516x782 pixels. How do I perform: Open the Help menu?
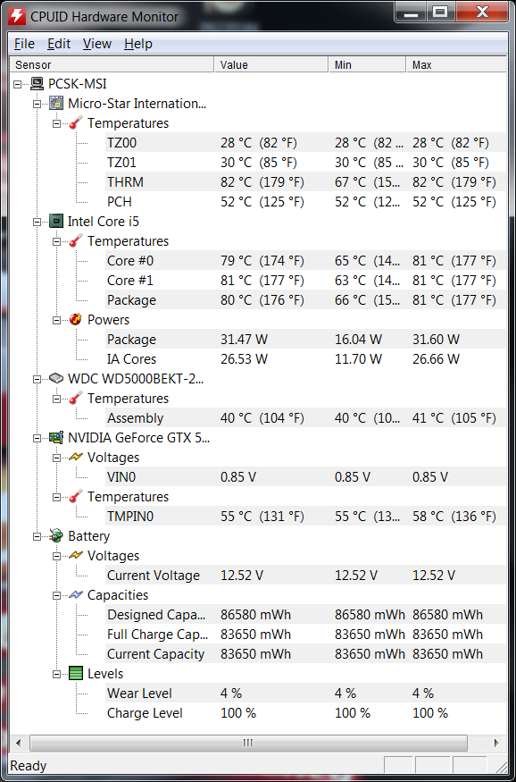pyautogui.click(x=138, y=44)
